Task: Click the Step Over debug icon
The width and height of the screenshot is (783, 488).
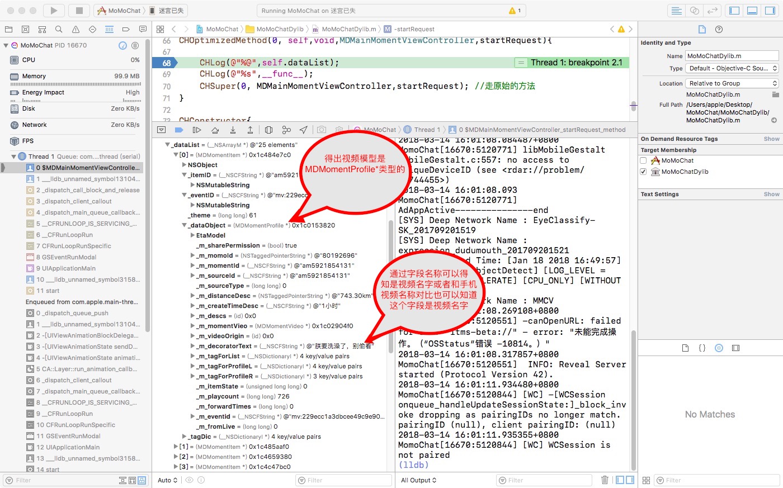Action: [x=215, y=130]
